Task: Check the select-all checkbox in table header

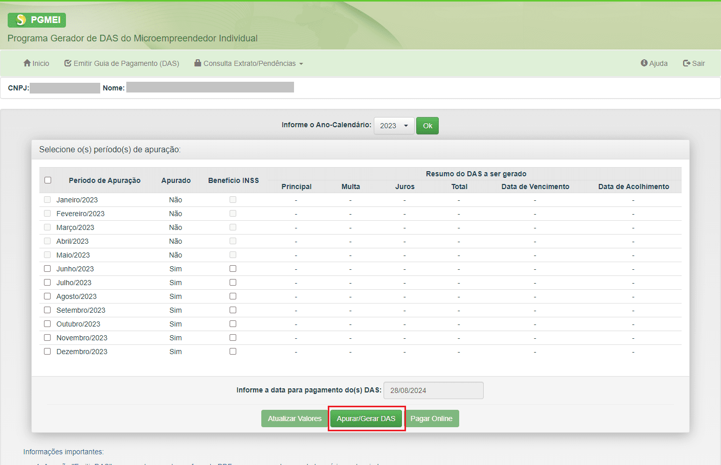Action: coord(48,180)
